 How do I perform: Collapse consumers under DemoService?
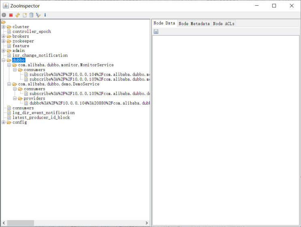point(15,89)
